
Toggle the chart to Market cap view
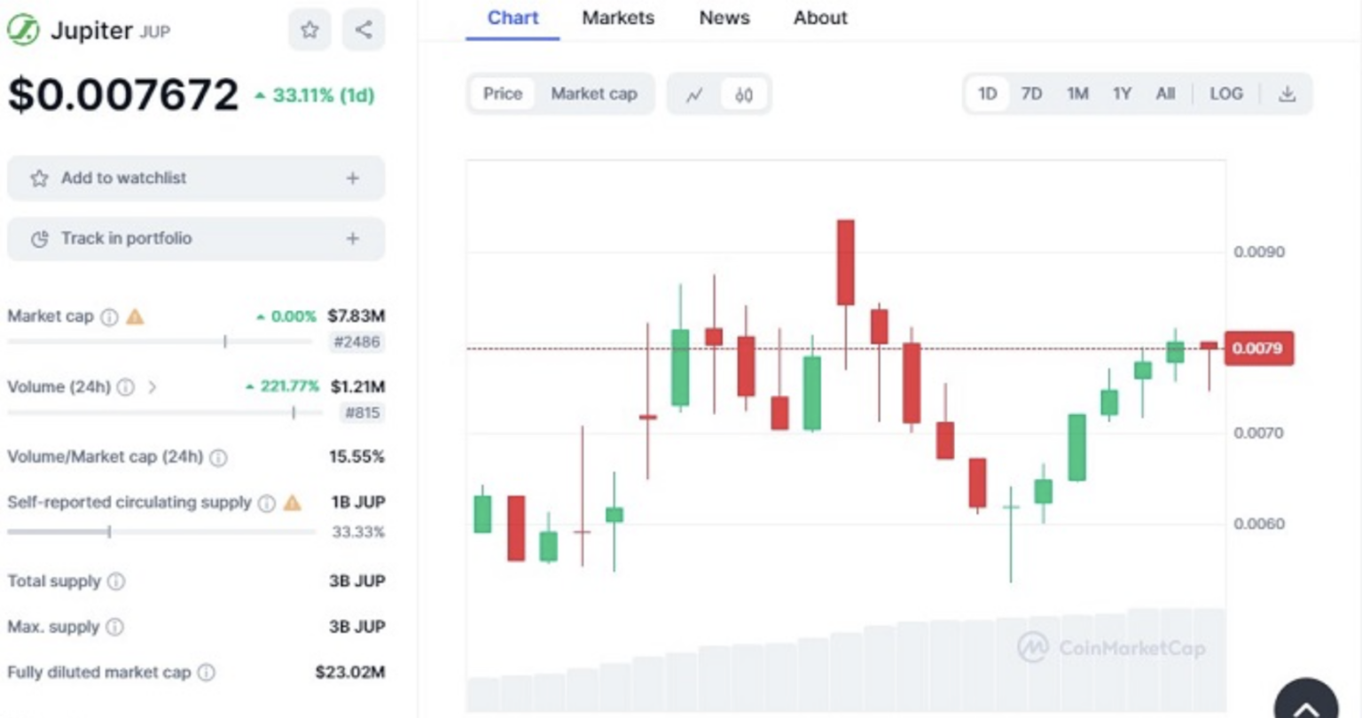coord(593,93)
